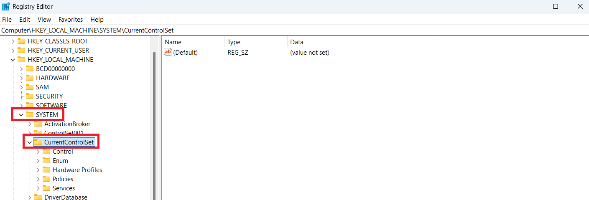Click the ActivationBroker folder icon
Viewport: 589px width, 200px height.
click(38, 124)
